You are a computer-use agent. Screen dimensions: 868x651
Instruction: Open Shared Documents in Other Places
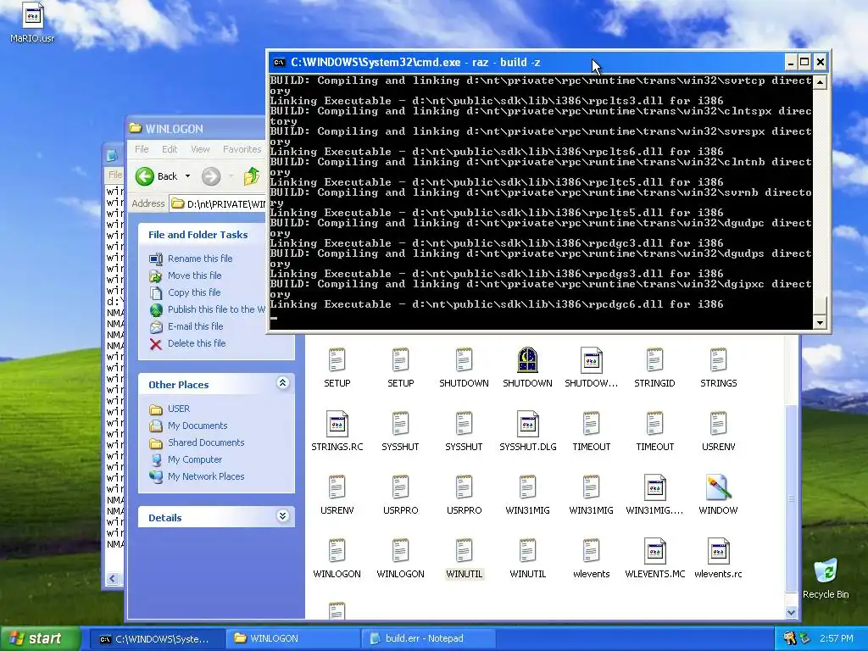click(x=206, y=442)
